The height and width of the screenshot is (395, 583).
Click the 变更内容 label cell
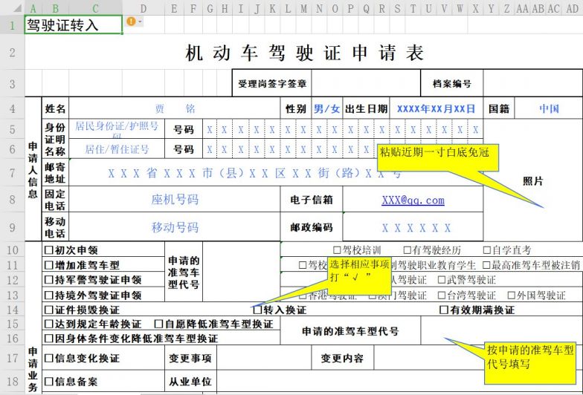[342, 358]
